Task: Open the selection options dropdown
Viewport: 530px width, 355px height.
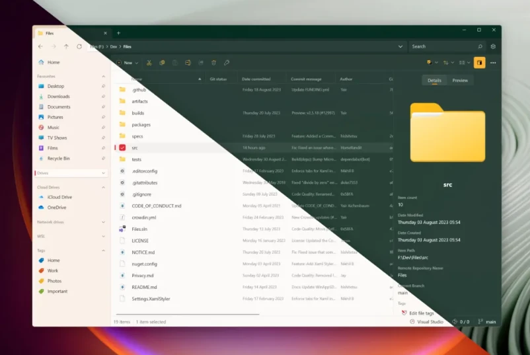Action: 432,63
